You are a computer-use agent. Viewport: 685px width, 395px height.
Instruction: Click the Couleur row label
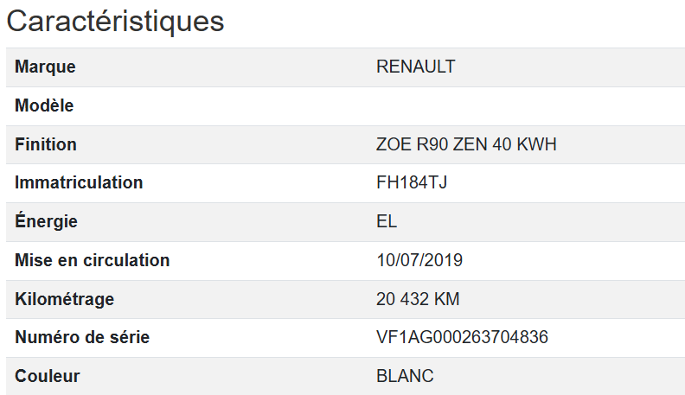(48, 377)
